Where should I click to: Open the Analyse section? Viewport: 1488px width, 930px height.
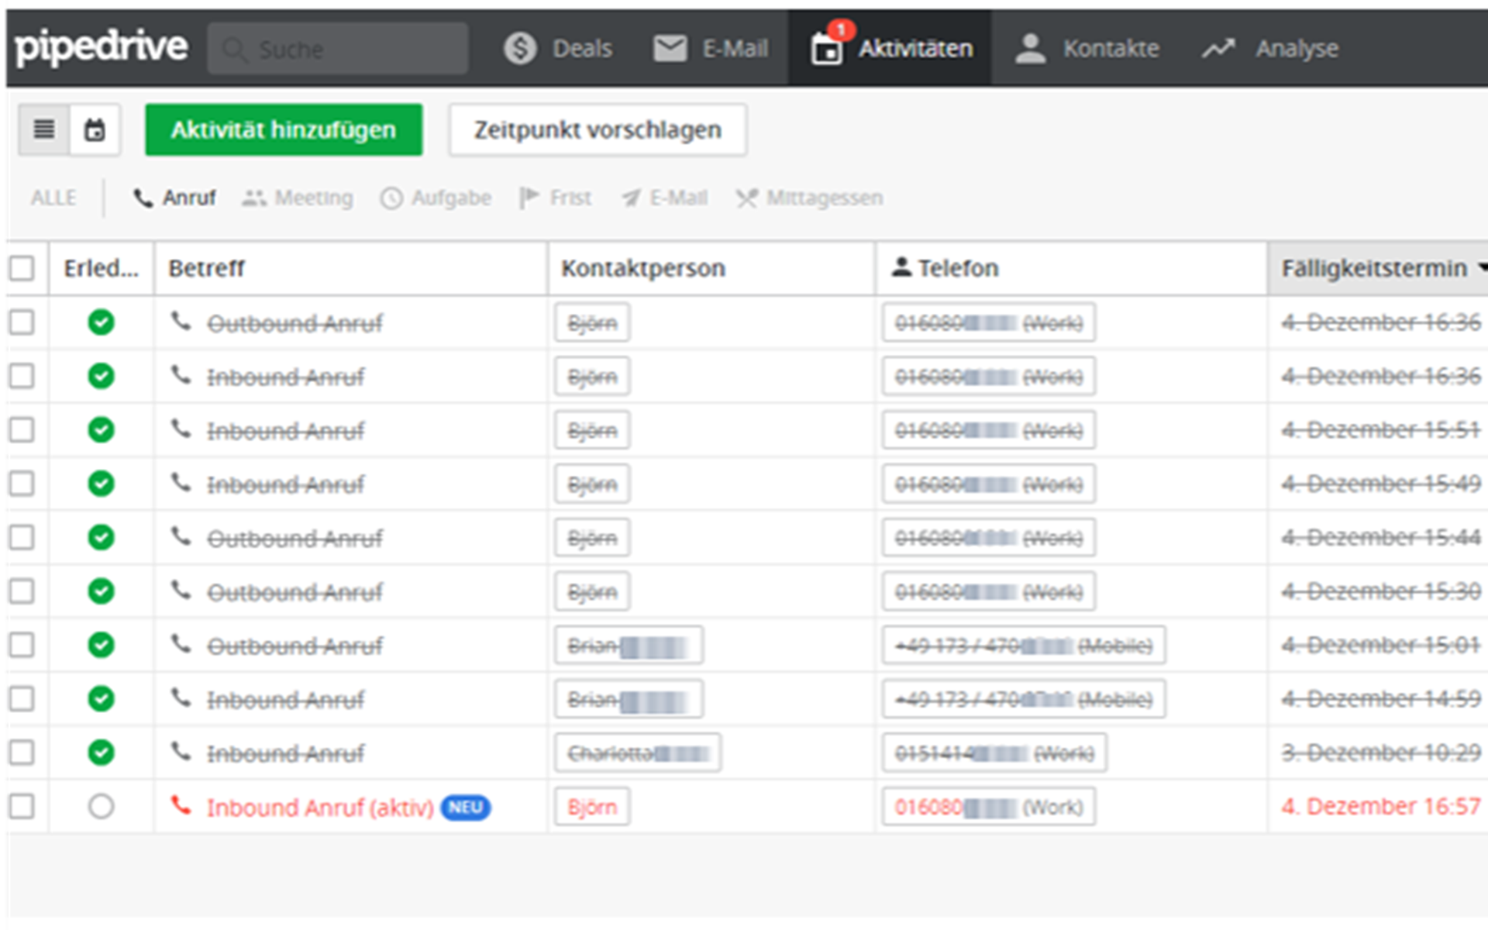pyautogui.click(x=1269, y=49)
